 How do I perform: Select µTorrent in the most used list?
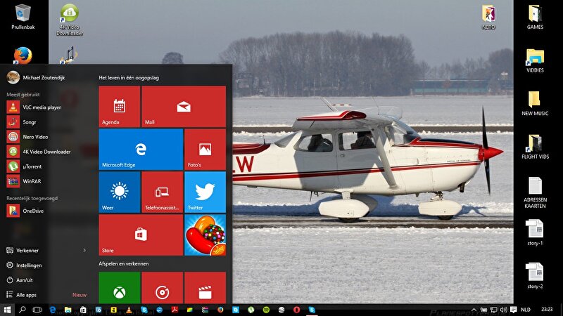[x=33, y=166]
